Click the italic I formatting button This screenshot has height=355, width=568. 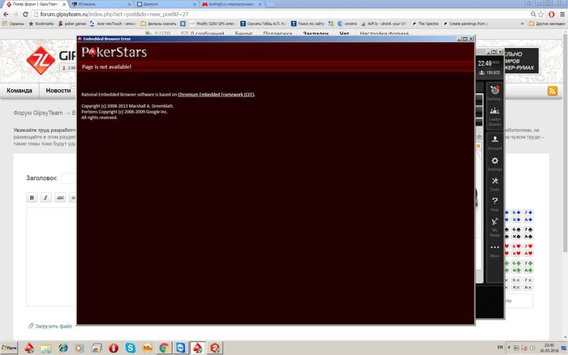[x=45, y=198]
